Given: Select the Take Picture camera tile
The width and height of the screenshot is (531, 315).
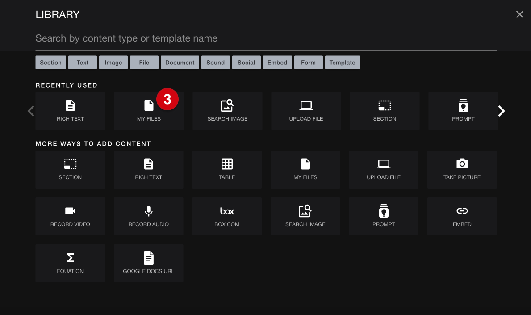Looking at the screenshot, I should (462, 170).
